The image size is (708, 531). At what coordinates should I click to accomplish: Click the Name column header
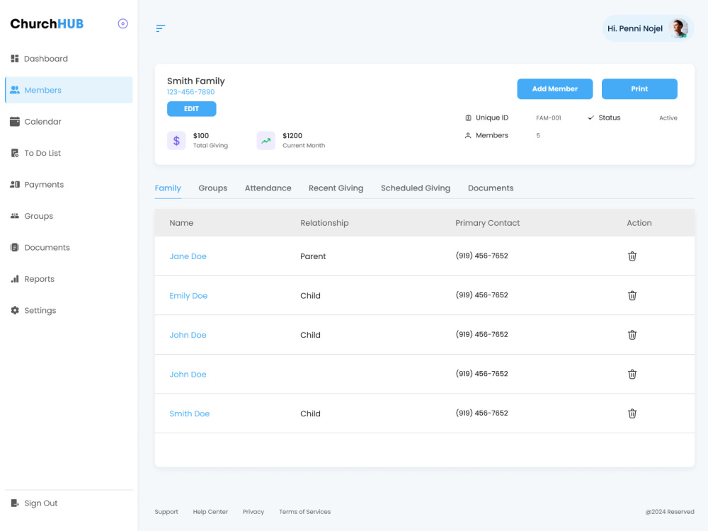tap(181, 222)
